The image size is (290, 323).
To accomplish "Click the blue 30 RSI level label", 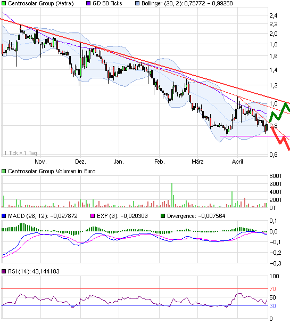I will [x=272, y=306].
